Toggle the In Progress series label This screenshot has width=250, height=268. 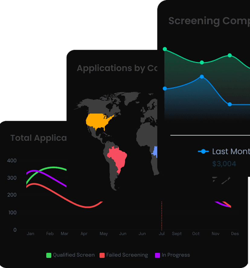[176, 255]
